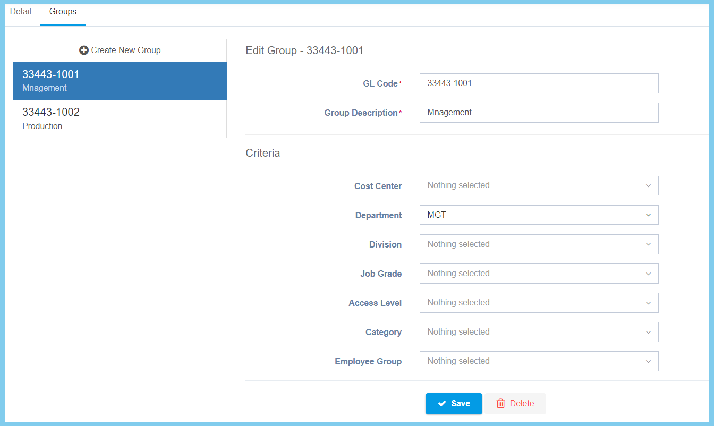This screenshot has height=426, width=714.
Task: Click the trash can icon on Delete
Action: click(x=500, y=404)
